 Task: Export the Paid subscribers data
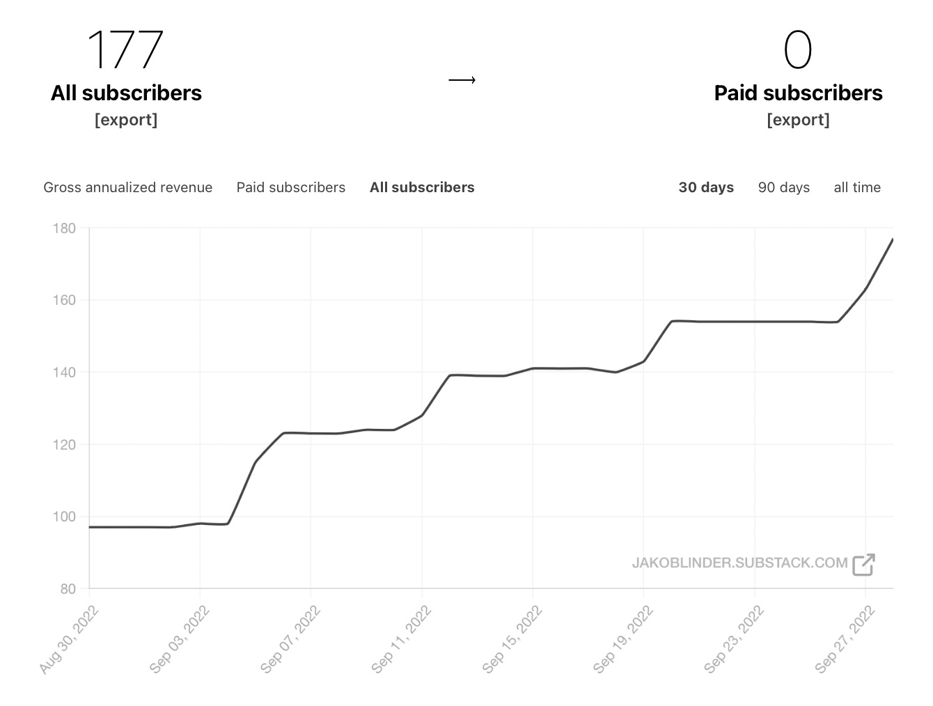tap(798, 120)
